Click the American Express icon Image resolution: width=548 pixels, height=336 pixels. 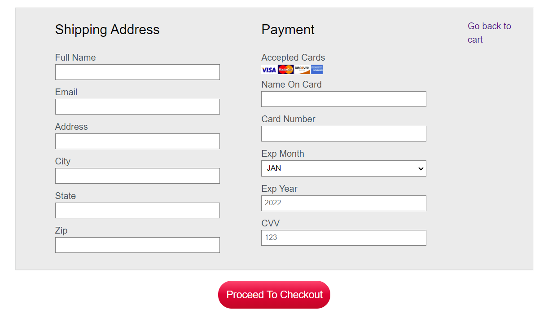click(316, 69)
